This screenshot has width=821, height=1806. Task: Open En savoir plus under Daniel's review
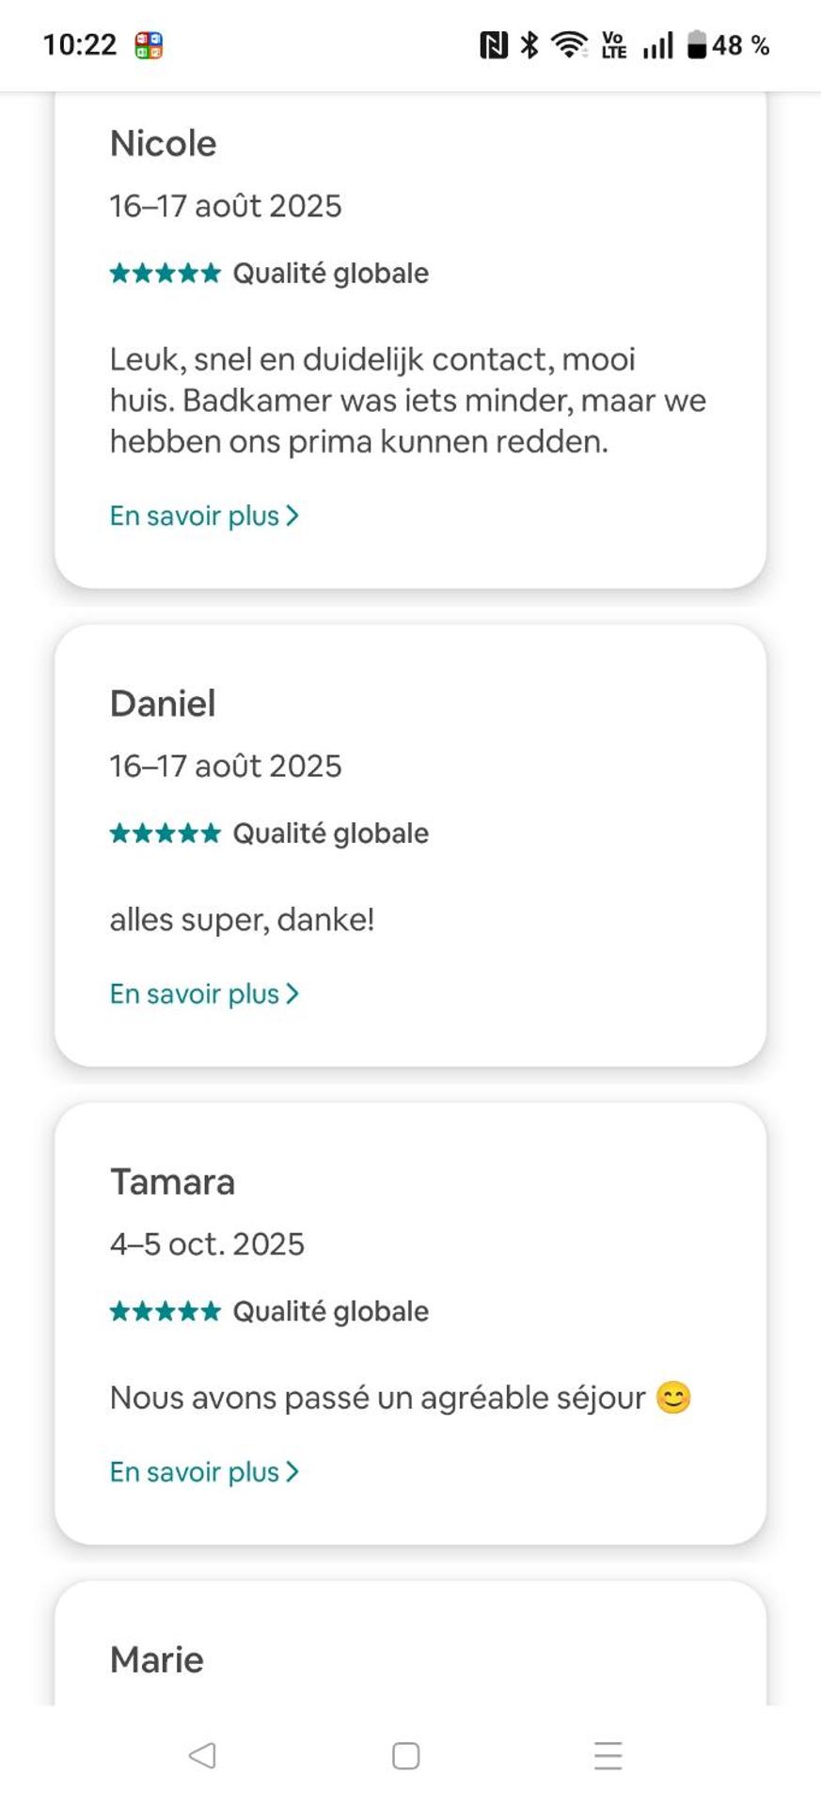pyautogui.click(x=195, y=993)
